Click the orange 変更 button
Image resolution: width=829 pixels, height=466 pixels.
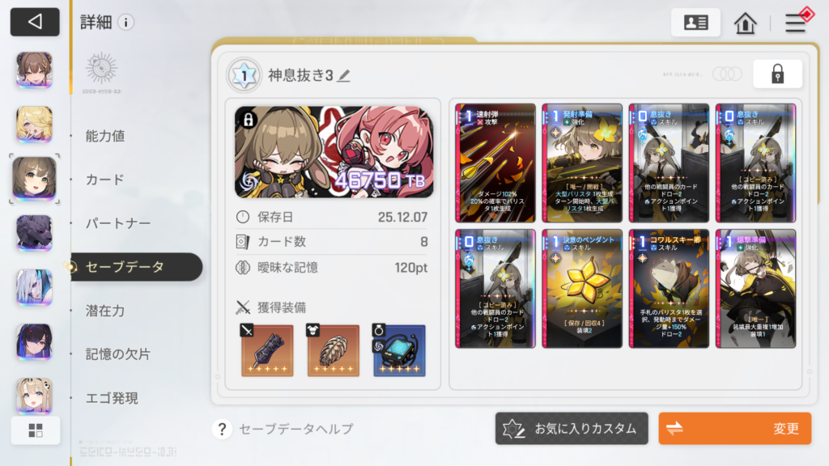[735, 429]
